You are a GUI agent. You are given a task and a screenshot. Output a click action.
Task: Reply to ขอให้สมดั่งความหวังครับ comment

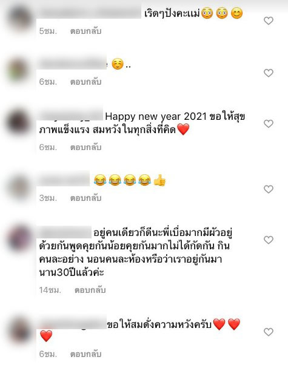coord(85,355)
